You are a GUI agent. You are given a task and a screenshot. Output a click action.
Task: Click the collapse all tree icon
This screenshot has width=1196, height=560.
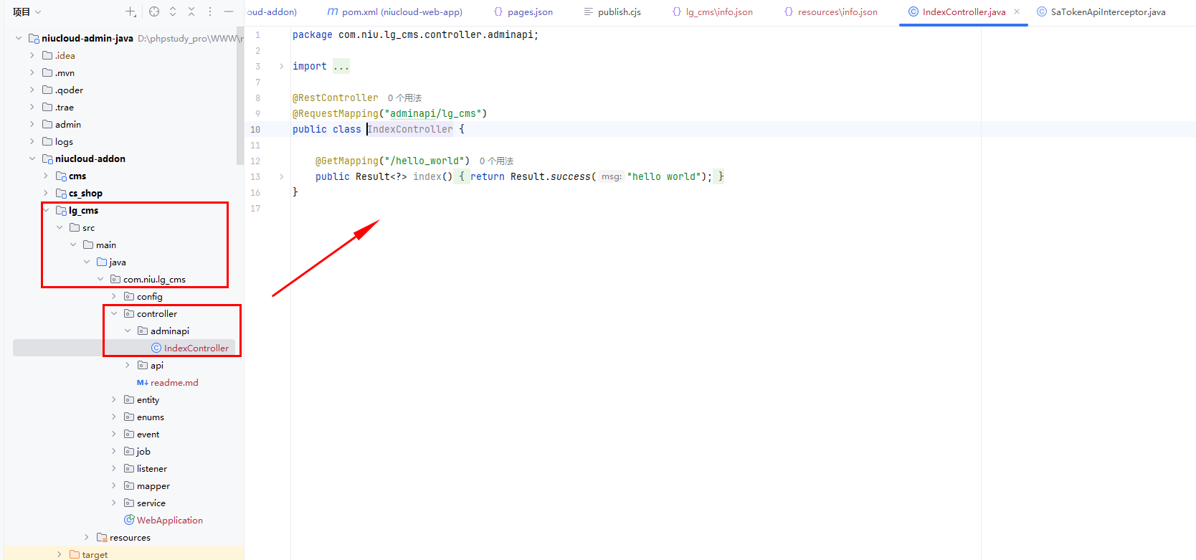click(191, 11)
